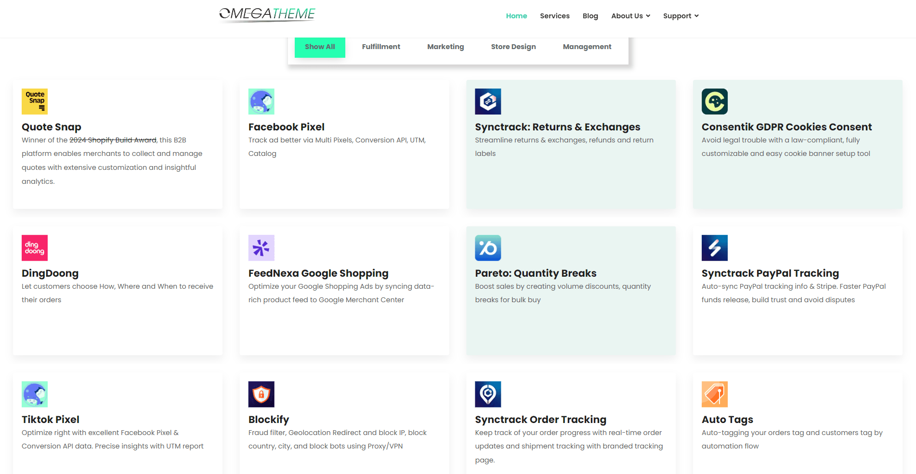
Task: Expand the About Us dropdown menu
Action: coord(630,16)
